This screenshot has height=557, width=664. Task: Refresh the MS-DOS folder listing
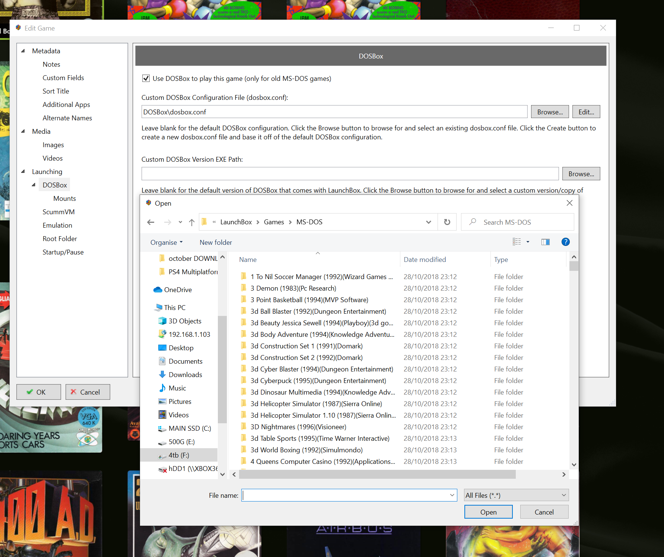tap(447, 222)
